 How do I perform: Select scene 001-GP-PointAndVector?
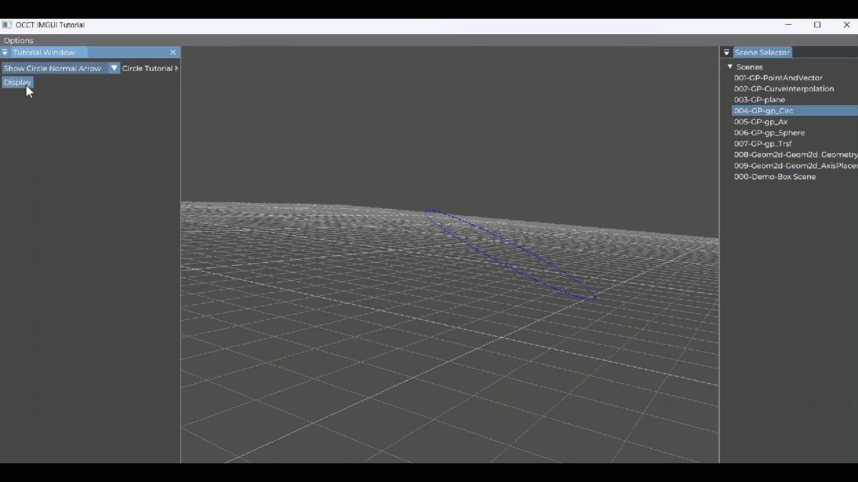pos(778,78)
